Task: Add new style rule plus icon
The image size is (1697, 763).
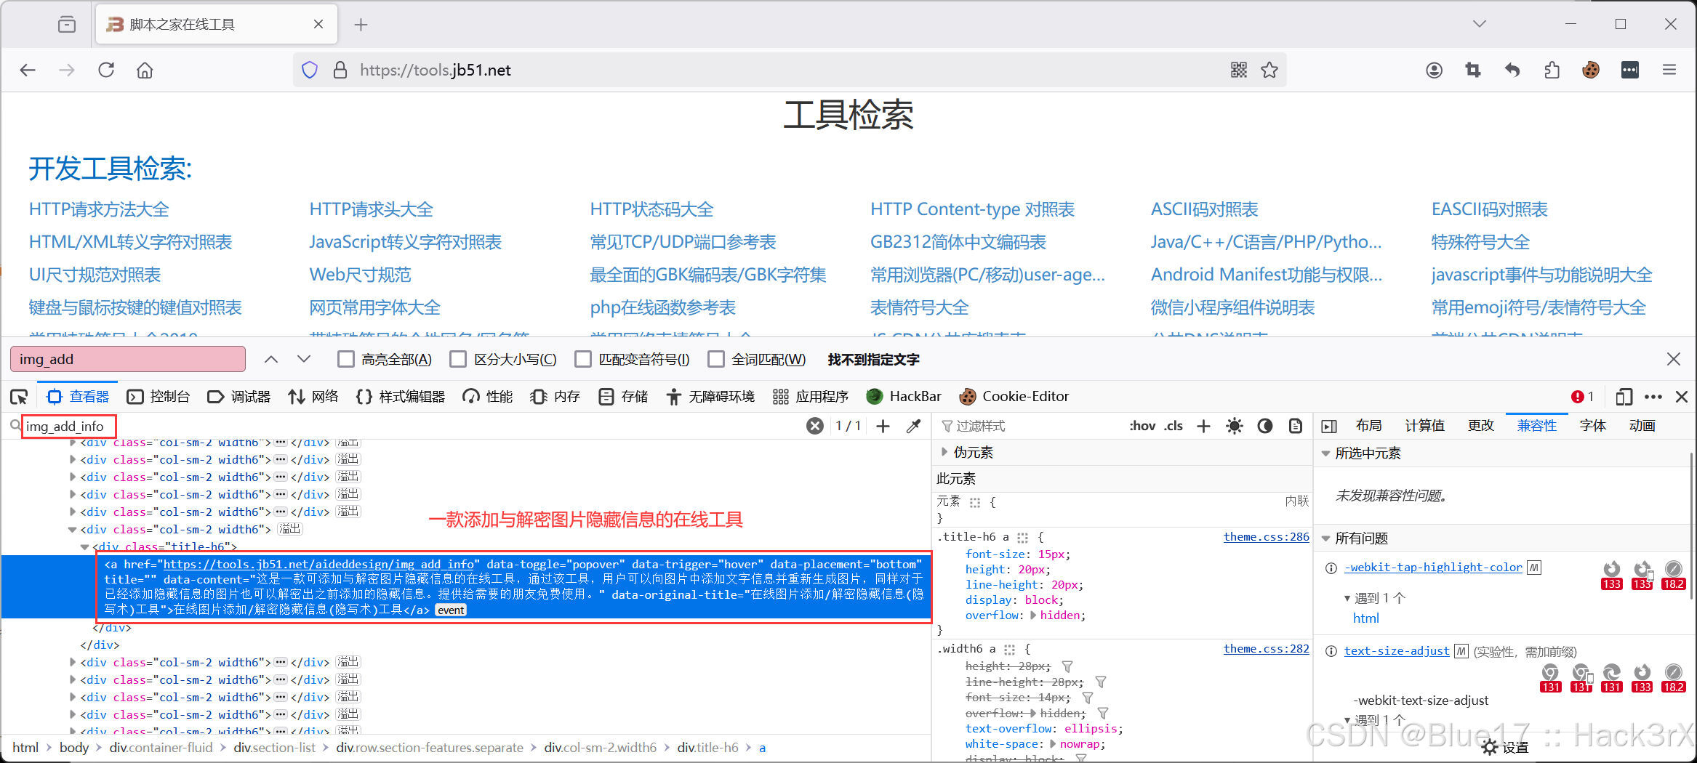Action: coord(1203,426)
